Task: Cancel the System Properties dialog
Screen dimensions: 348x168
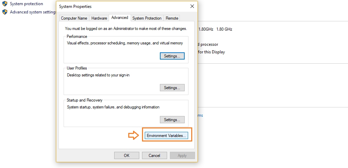Action: pos(154,156)
